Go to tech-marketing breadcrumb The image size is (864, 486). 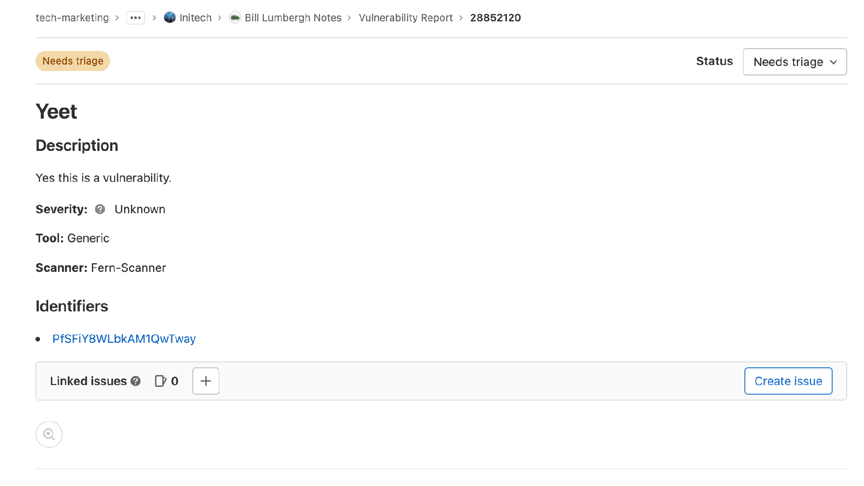pos(72,18)
